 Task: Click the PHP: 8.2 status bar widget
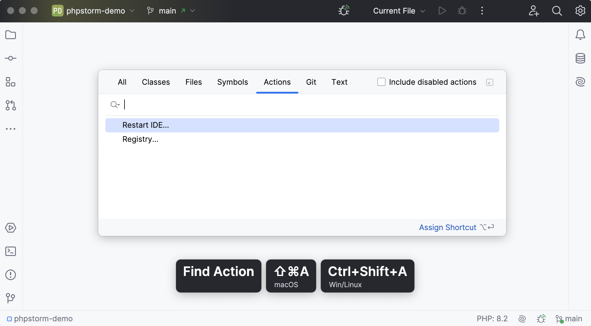tap(492, 319)
